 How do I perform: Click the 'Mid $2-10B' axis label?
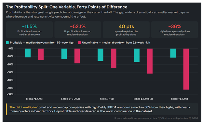(x=107, y=99)
